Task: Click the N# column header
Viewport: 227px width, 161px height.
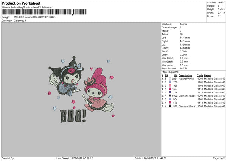Action: 166,76
